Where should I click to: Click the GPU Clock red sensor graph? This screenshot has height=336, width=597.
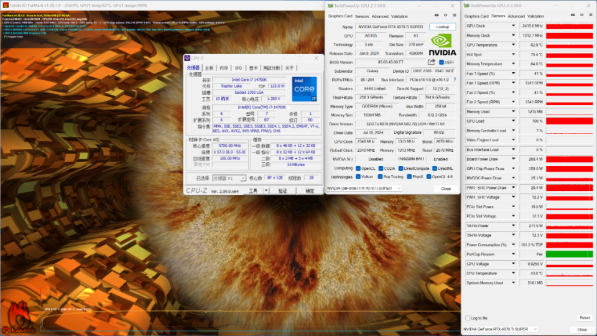(570, 26)
